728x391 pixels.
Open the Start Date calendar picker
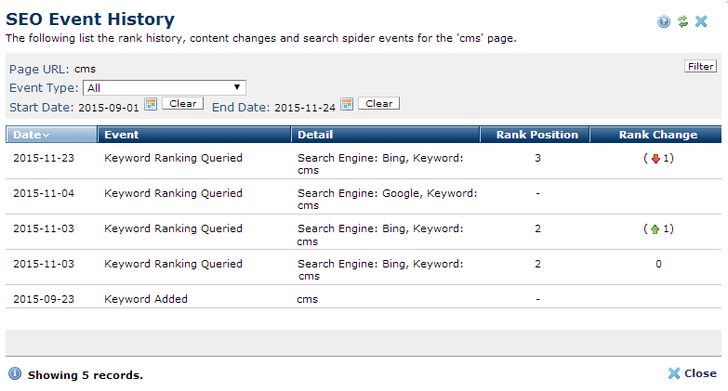coord(151,103)
